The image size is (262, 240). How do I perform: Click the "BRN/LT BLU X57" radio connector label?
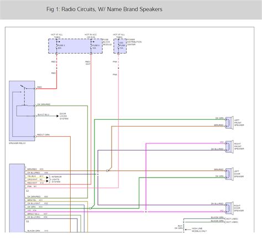[x=38, y=214]
